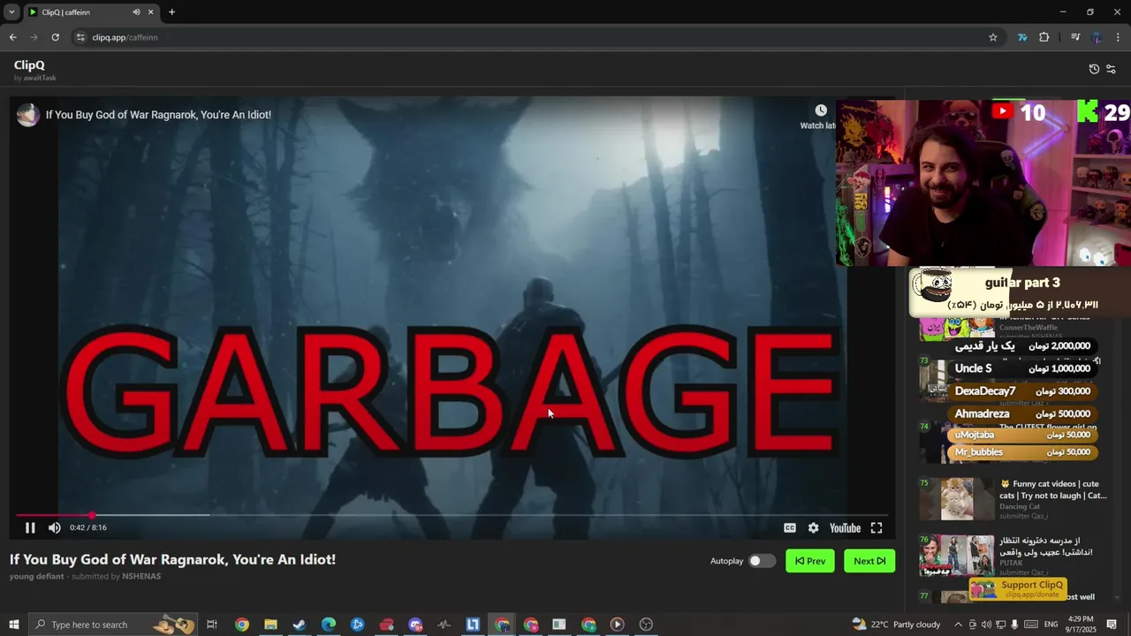The image size is (1131, 636).
Task: Enter fullscreen video mode
Action: coord(877,527)
